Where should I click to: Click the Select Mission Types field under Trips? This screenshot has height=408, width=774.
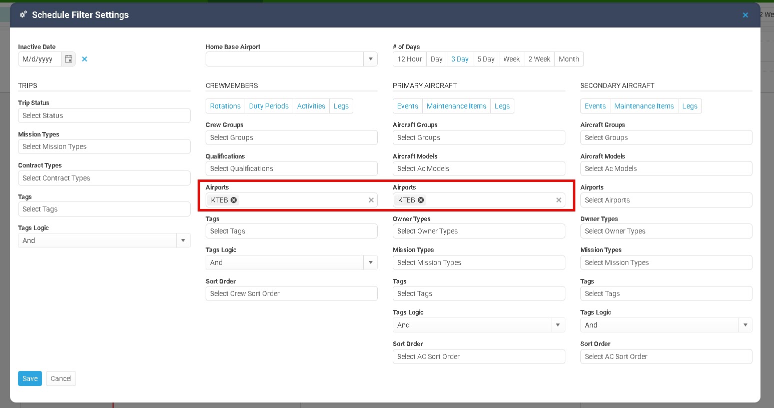click(x=104, y=146)
